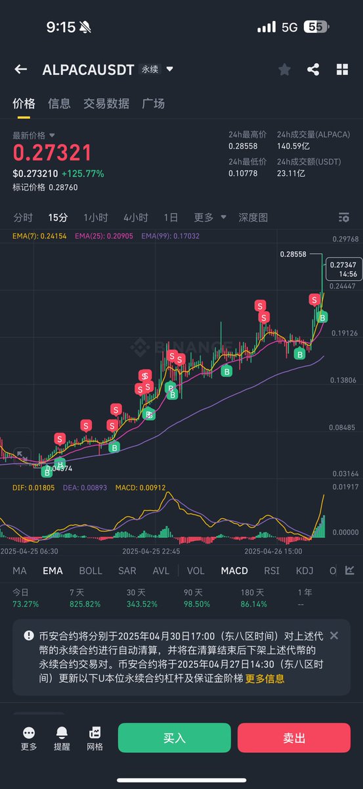Viewport: 363px width, 789px height.
Task: Tap the EMA(25) 0.20905 legend
Action: click(x=104, y=235)
